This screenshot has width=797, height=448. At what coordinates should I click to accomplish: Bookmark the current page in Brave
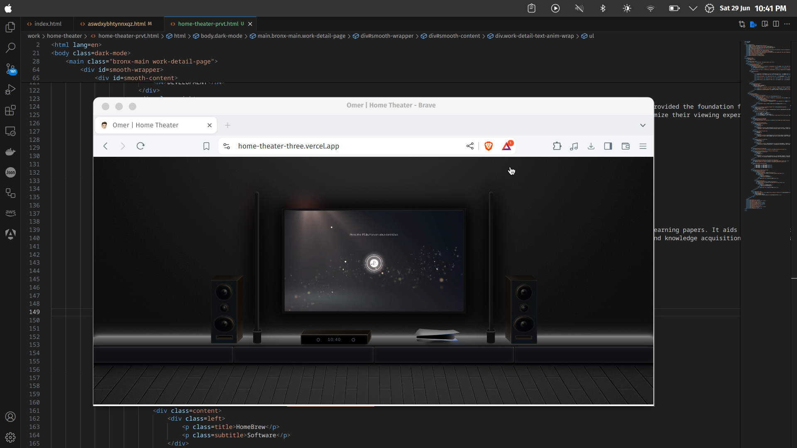pos(206,146)
